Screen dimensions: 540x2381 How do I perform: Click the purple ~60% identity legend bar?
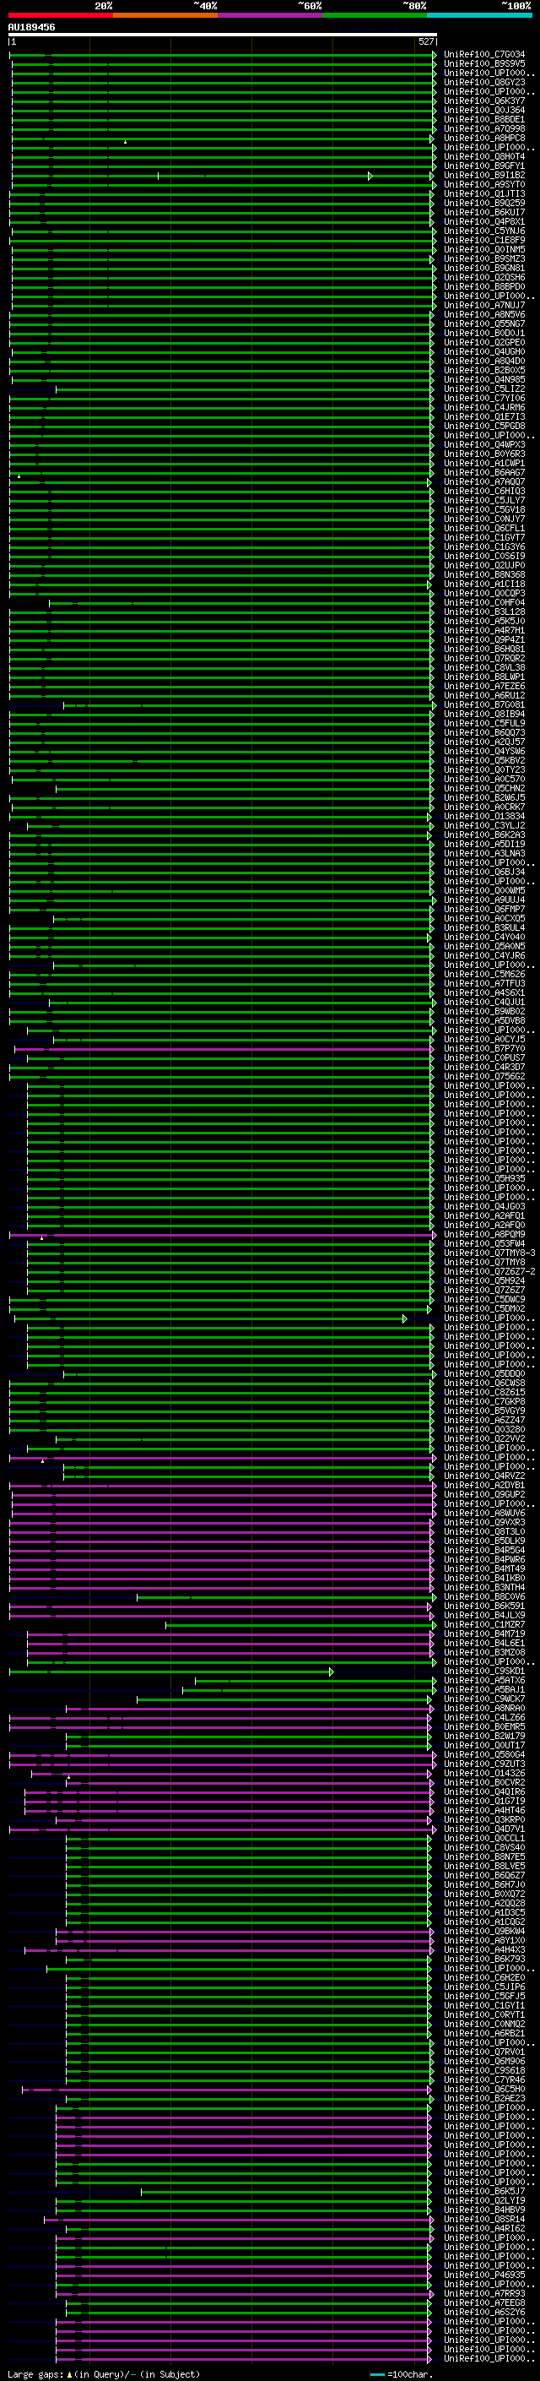(x=271, y=15)
